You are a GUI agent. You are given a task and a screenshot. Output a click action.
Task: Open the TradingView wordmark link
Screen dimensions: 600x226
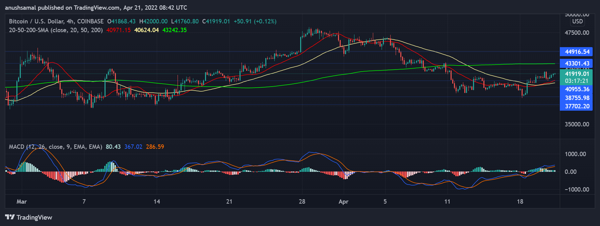click(34, 217)
